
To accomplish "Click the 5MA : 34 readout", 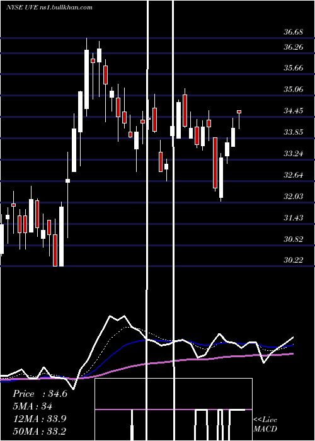I will coord(33,406).
